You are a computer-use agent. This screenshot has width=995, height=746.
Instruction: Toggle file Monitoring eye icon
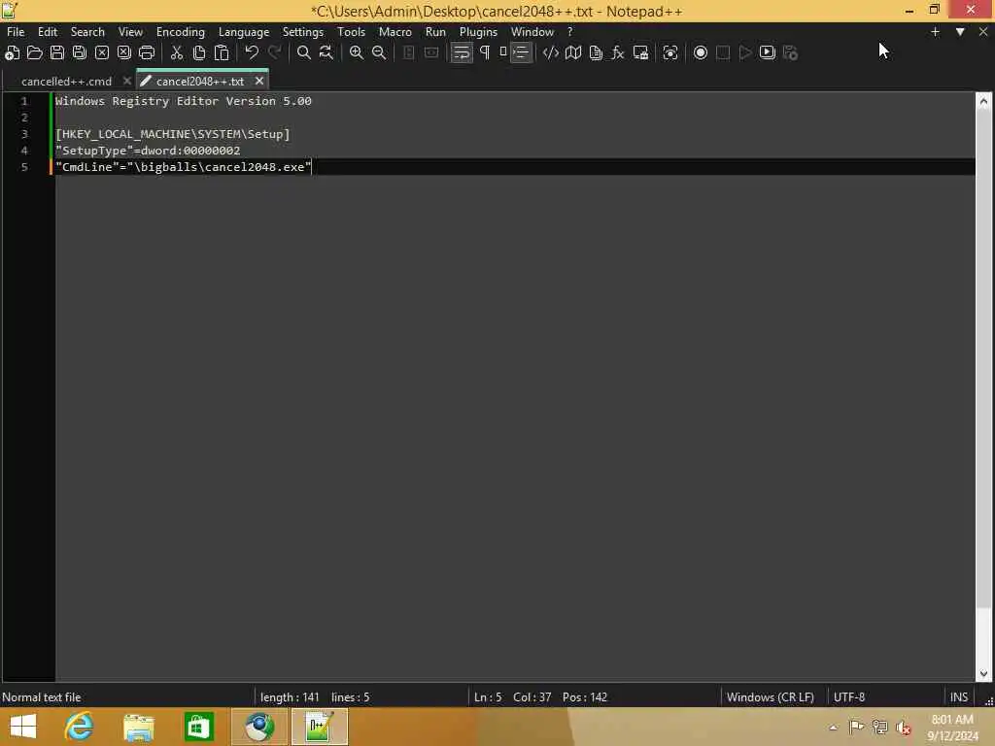click(670, 53)
